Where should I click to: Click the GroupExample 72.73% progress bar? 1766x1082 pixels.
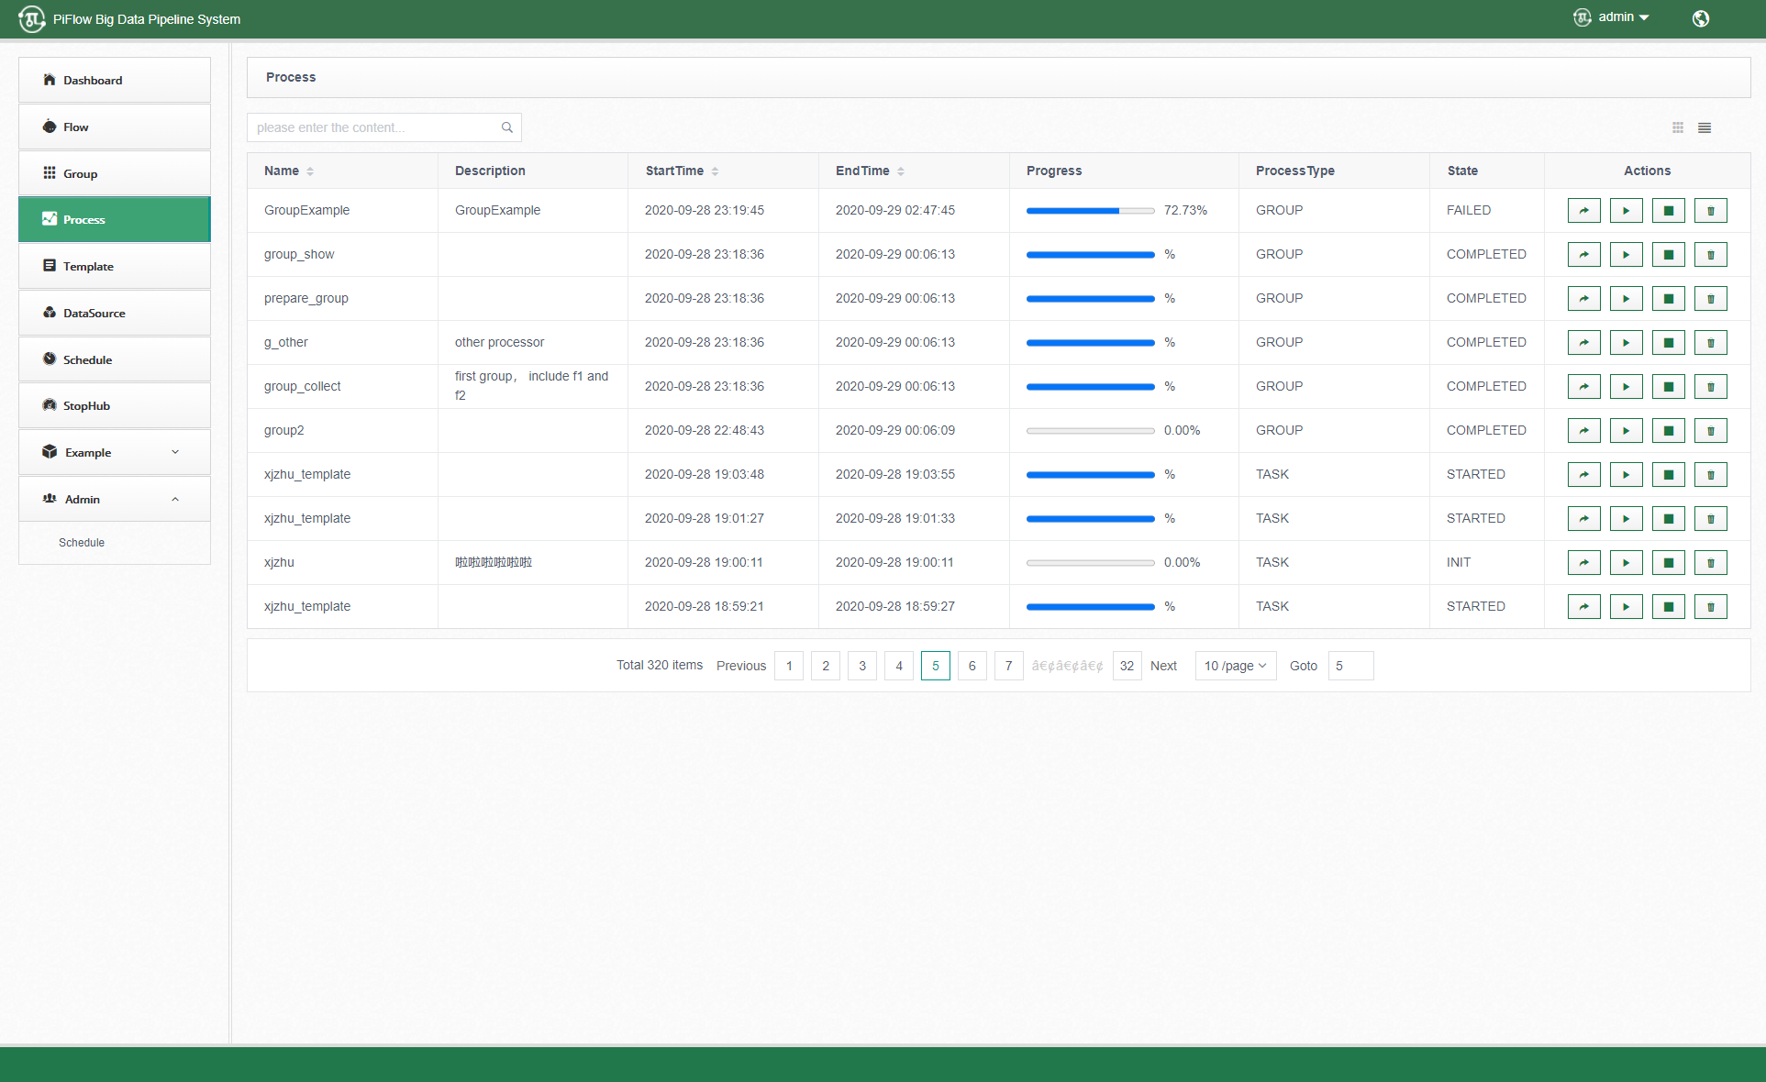point(1090,211)
